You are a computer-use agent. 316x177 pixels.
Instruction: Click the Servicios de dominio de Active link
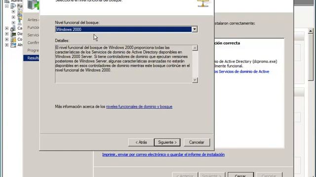click(241, 71)
